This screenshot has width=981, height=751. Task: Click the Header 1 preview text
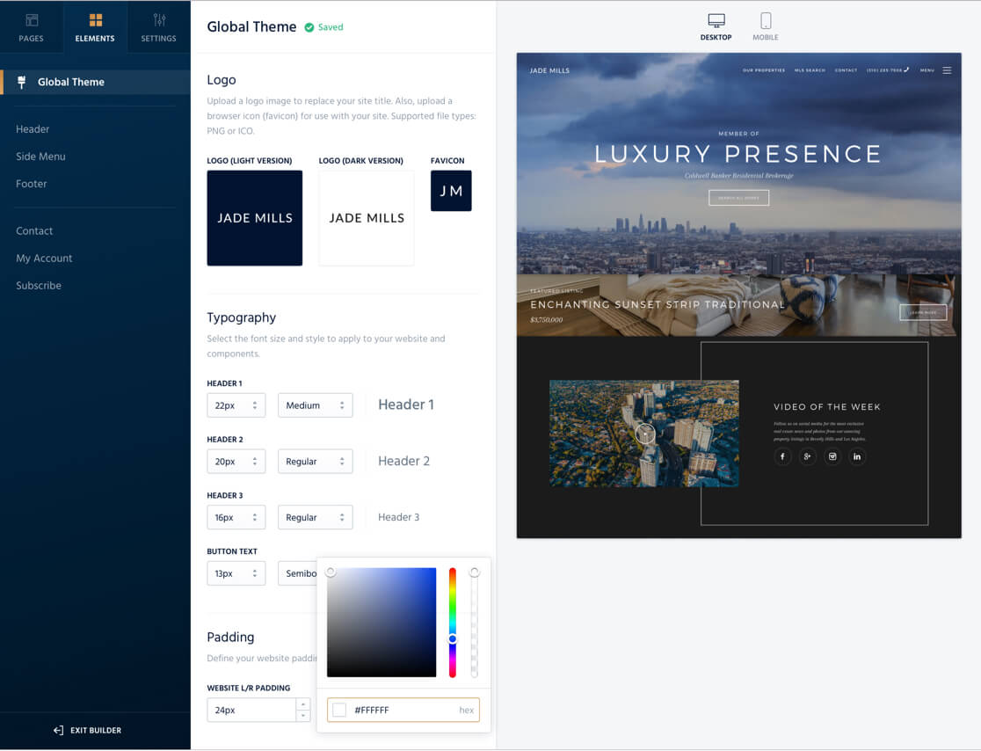(x=406, y=405)
